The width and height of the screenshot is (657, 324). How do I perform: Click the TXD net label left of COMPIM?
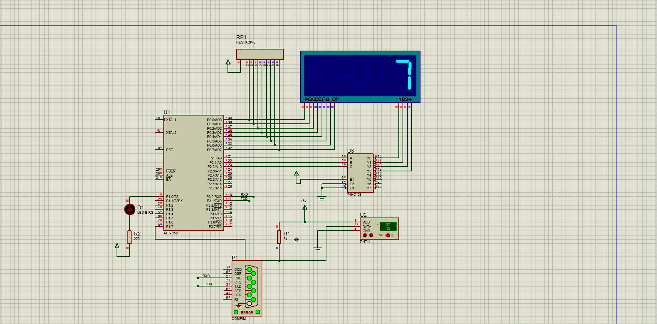tap(210, 284)
